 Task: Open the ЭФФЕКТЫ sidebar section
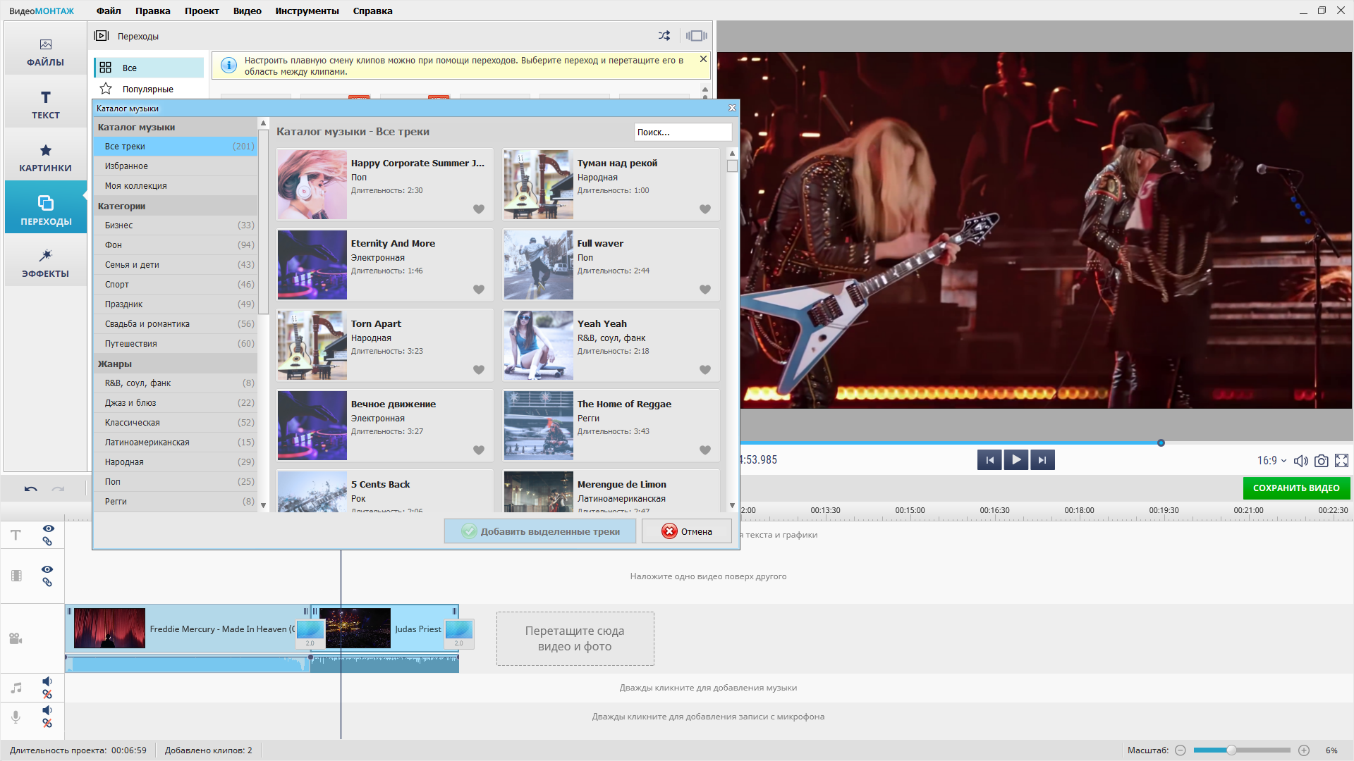(46, 264)
